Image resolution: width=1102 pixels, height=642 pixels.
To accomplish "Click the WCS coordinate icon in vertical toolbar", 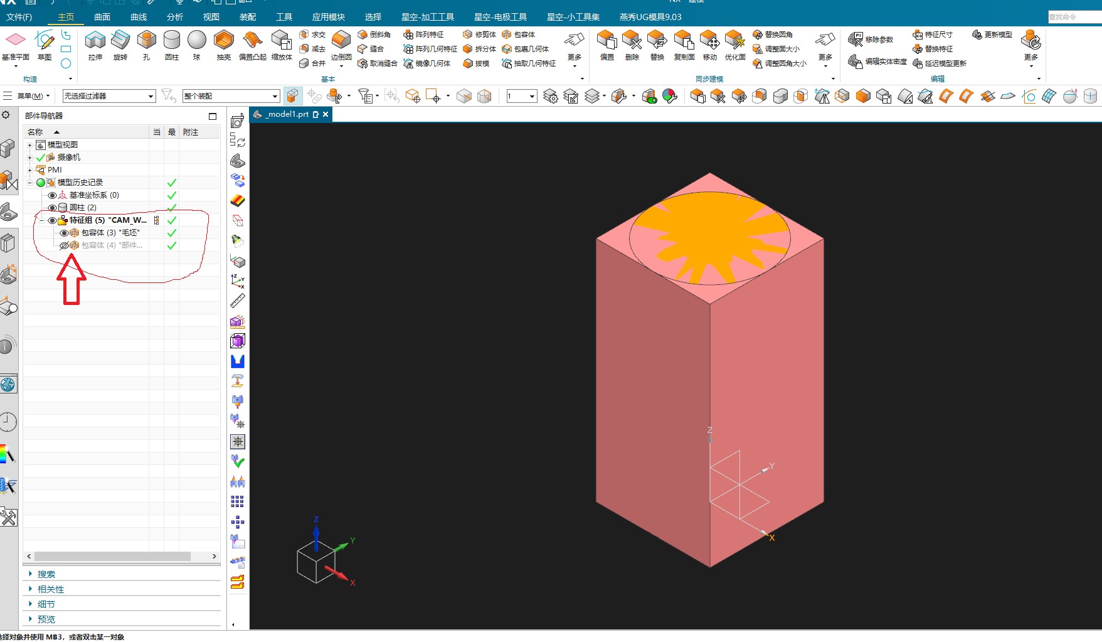I will pos(238,281).
